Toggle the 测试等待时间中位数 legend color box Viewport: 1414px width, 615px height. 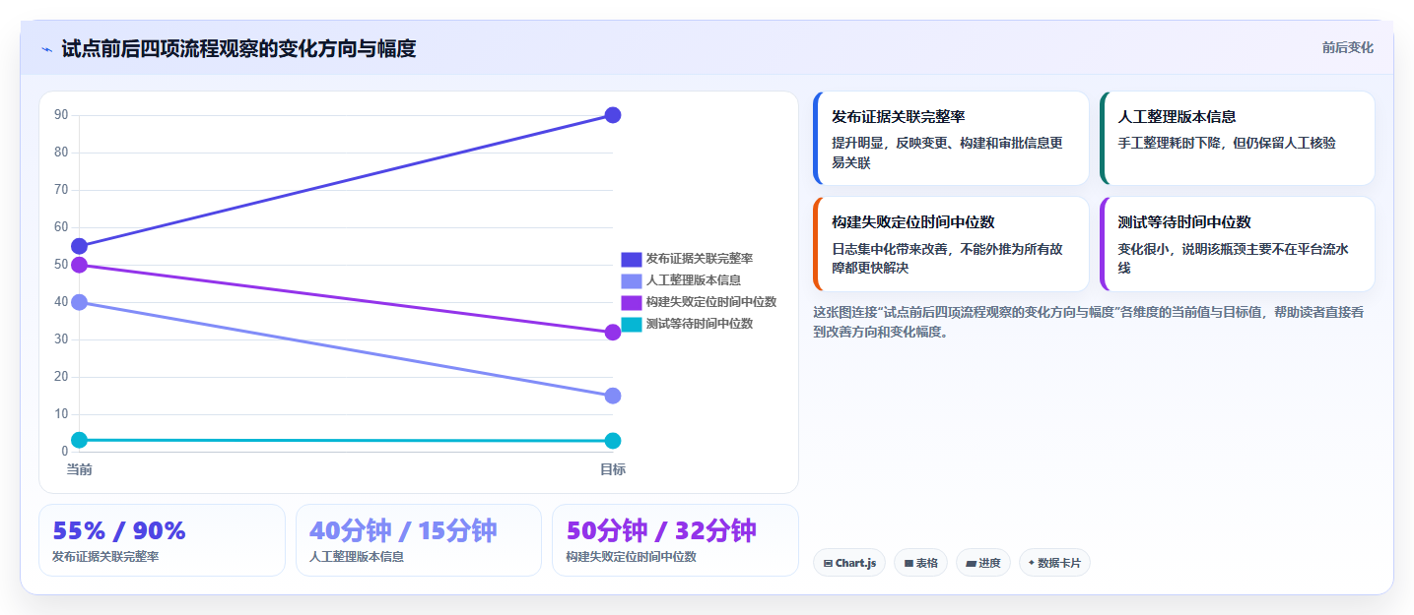click(632, 324)
